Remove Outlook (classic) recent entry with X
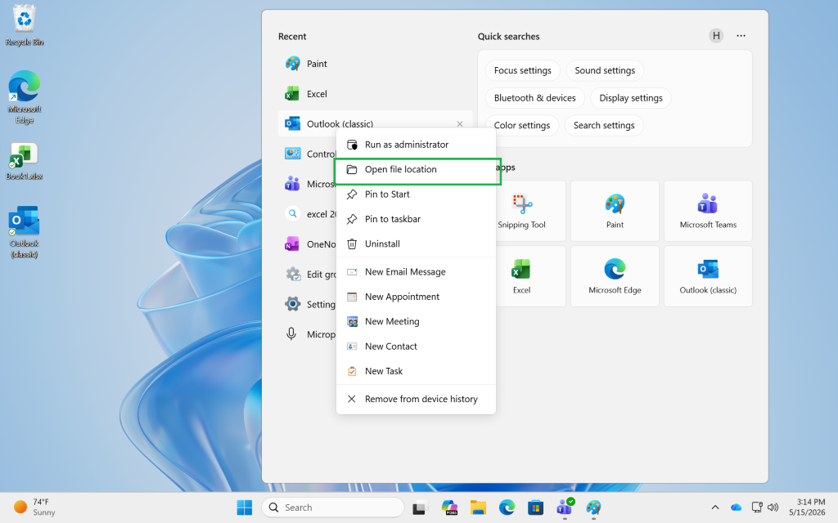 click(x=460, y=124)
